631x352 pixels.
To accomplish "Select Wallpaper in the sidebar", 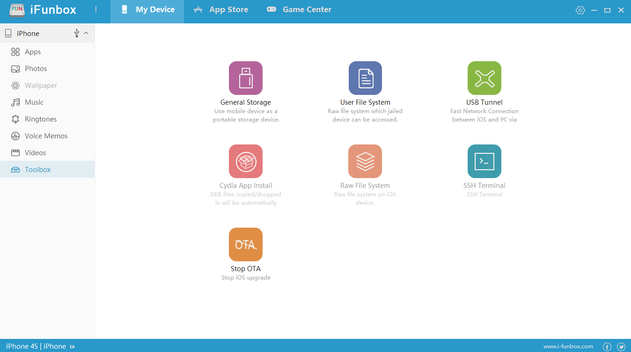I will point(47,86).
